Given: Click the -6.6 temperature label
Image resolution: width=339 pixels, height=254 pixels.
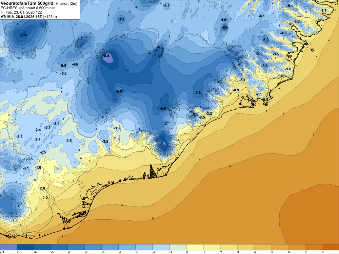Looking at the screenshot, I should 119,91.
